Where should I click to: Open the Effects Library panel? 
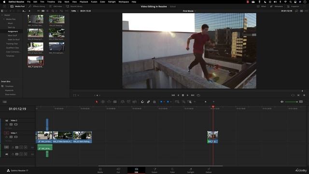[x=37, y=6]
